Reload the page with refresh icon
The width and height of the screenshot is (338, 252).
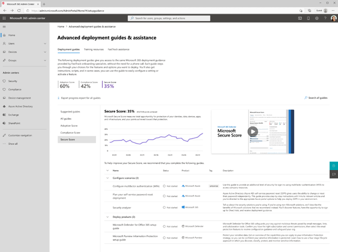click(19, 10)
